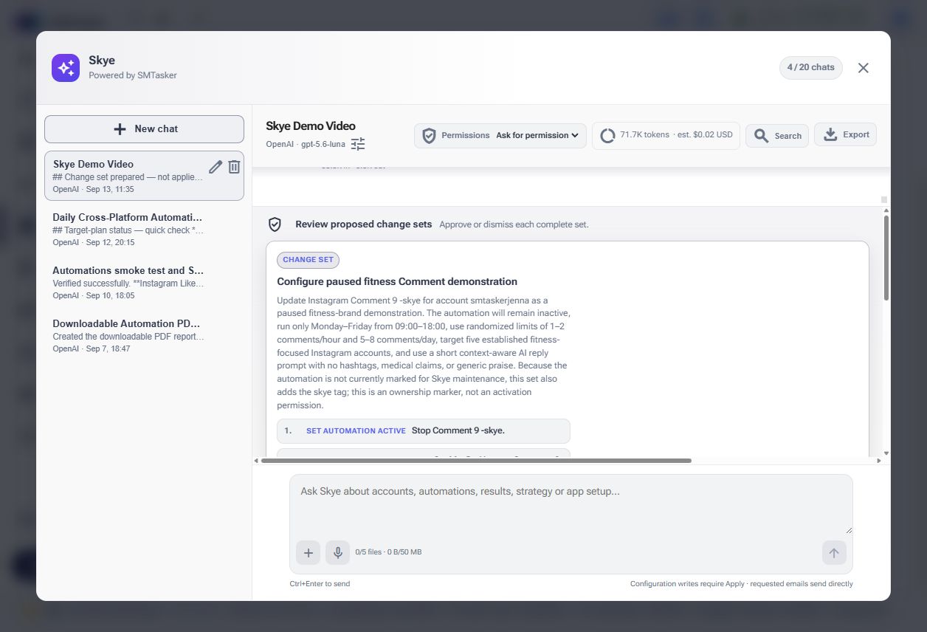The width and height of the screenshot is (927, 632).
Task: Click the Skye sparkle logo icon
Action: (x=66, y=68)
